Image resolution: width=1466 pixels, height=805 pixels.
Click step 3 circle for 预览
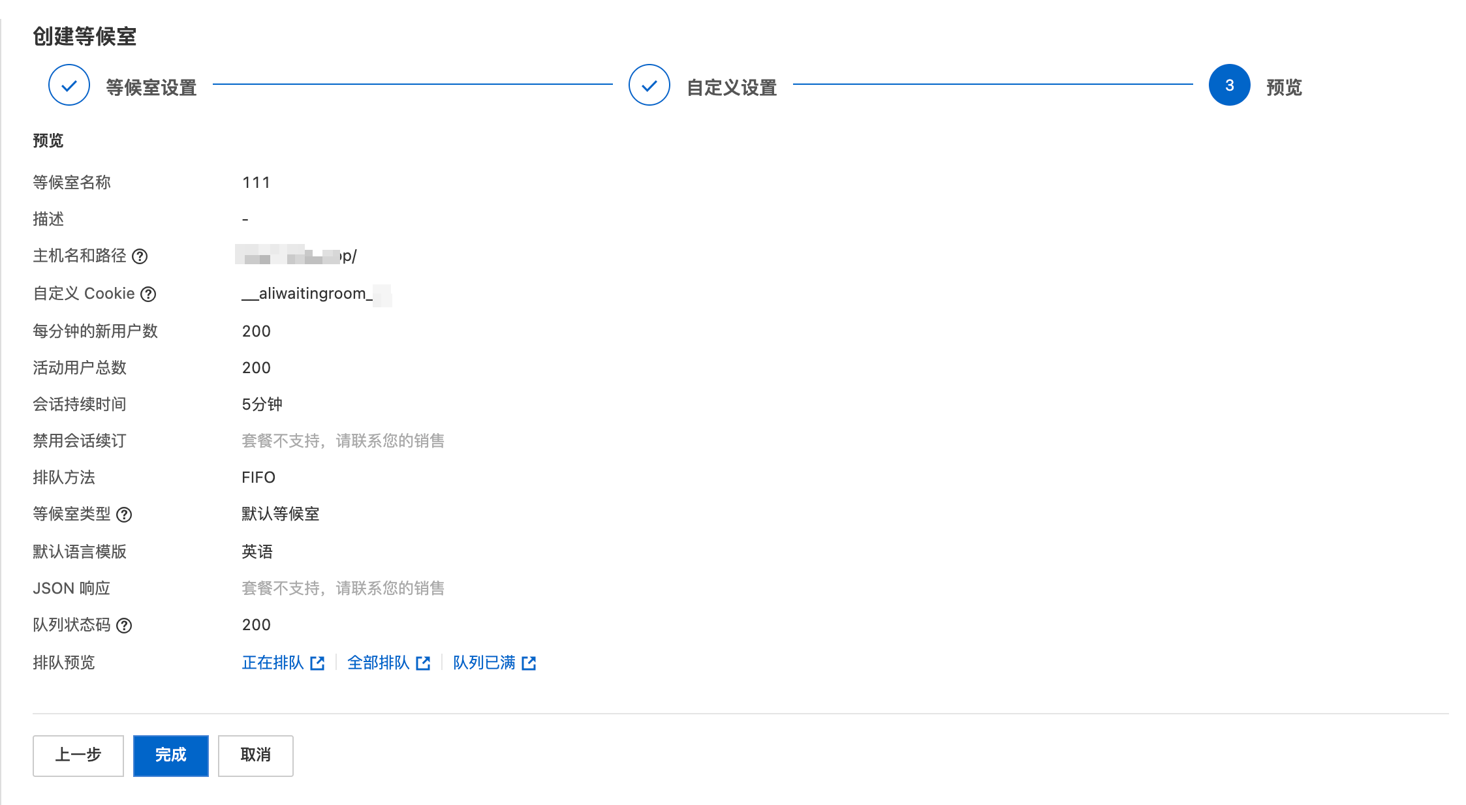coord(1229,85)
